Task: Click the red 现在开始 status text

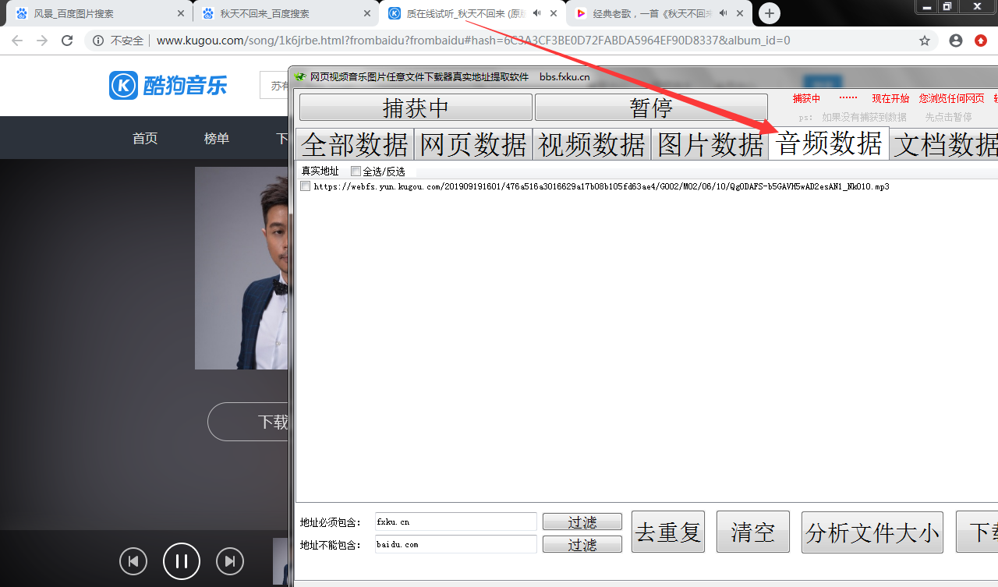Action: point(890,98)
